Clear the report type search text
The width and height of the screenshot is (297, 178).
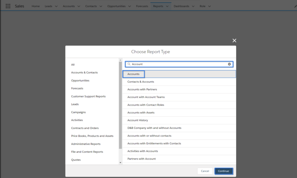coord(229,64)
